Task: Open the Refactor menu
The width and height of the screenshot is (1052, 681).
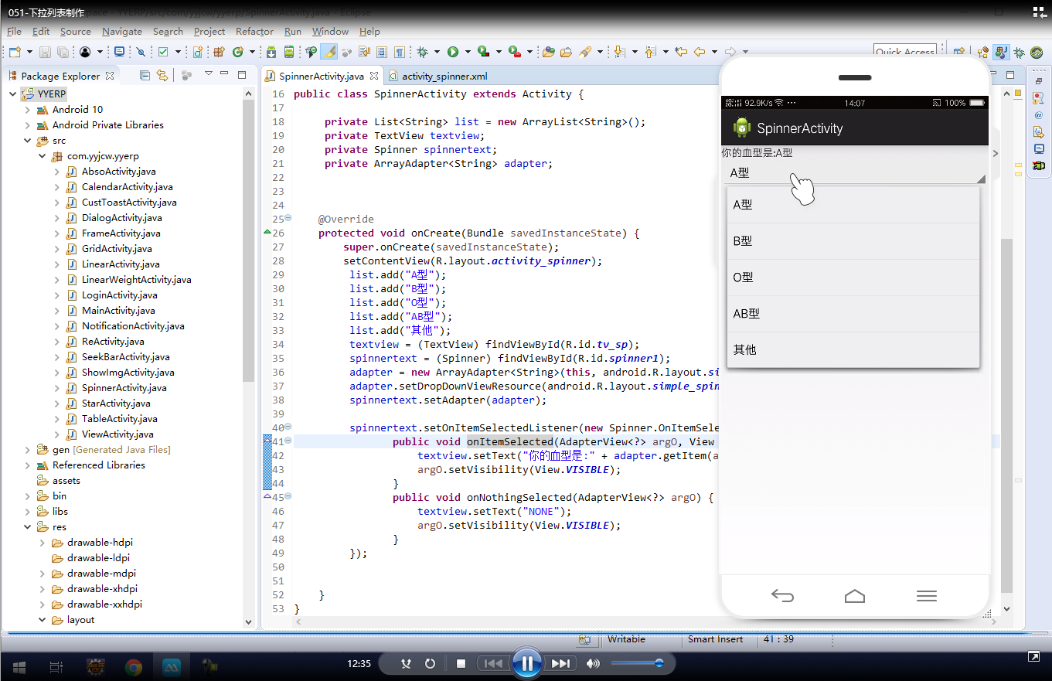Action: point(254,31)
